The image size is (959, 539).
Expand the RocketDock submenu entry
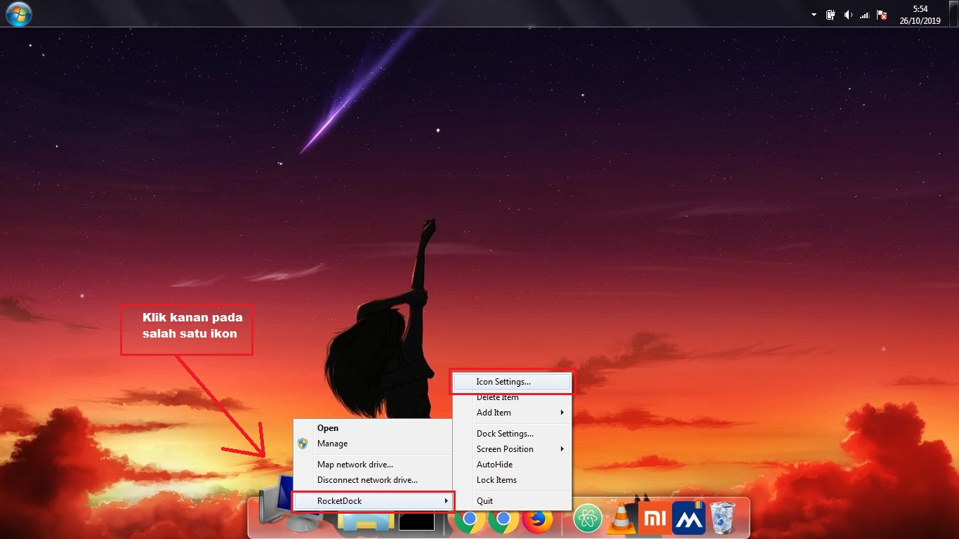373,501
